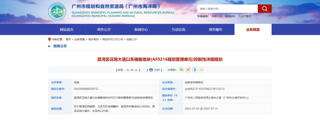Click the red plan title heading
This screenshot has height=120, width=320.
(x=160, y=60)
